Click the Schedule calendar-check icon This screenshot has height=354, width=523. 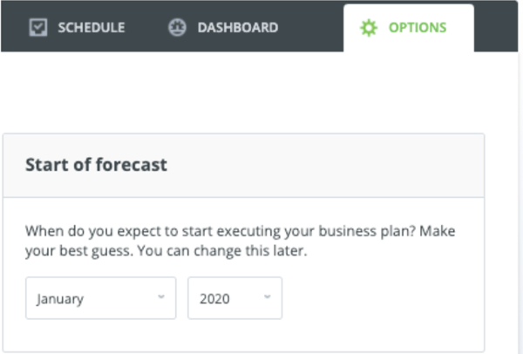(38, 27)
